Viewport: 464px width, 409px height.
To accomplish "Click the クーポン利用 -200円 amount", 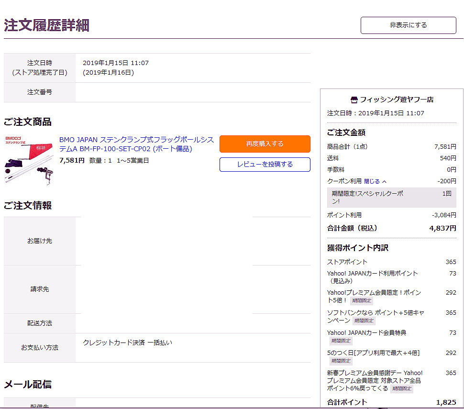I will coord(447,181).
